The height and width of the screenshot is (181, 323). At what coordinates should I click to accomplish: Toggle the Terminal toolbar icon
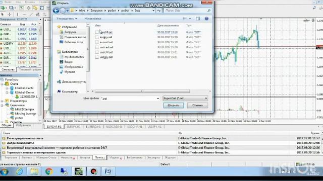coord(42,8)
